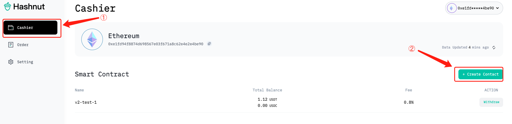Refresh the data with the reload icon
512x124 pixels.
pos(494,47)
